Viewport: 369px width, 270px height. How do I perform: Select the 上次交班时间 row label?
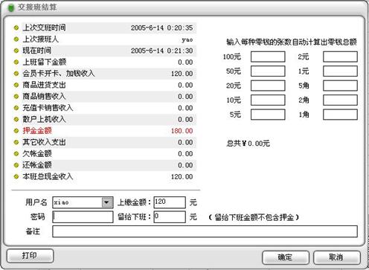(44, 28)
